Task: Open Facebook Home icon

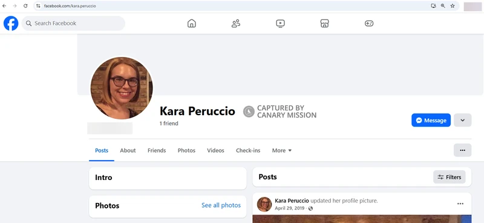Action: coord(192,23)
